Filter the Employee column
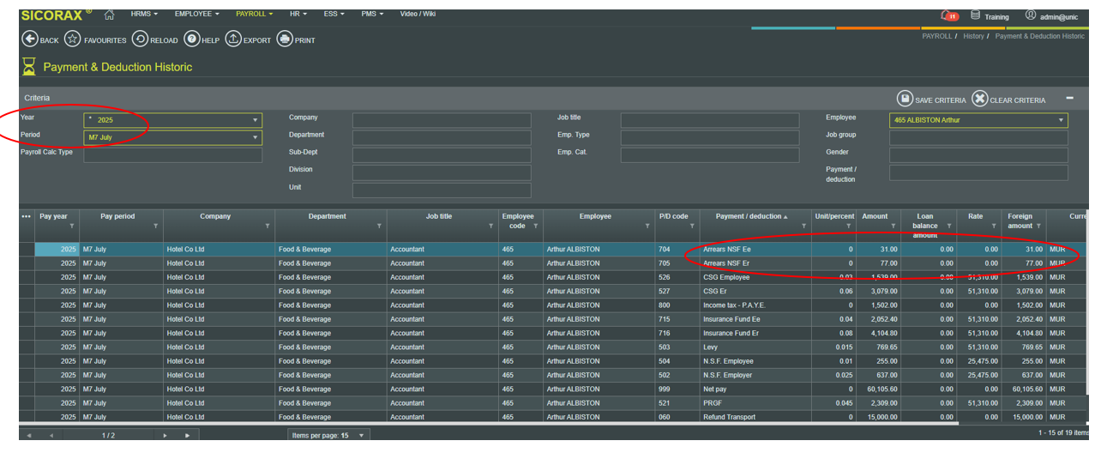 coord(647,226)
